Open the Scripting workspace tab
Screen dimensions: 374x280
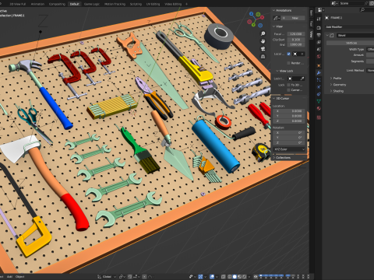[x=136, y=4]
